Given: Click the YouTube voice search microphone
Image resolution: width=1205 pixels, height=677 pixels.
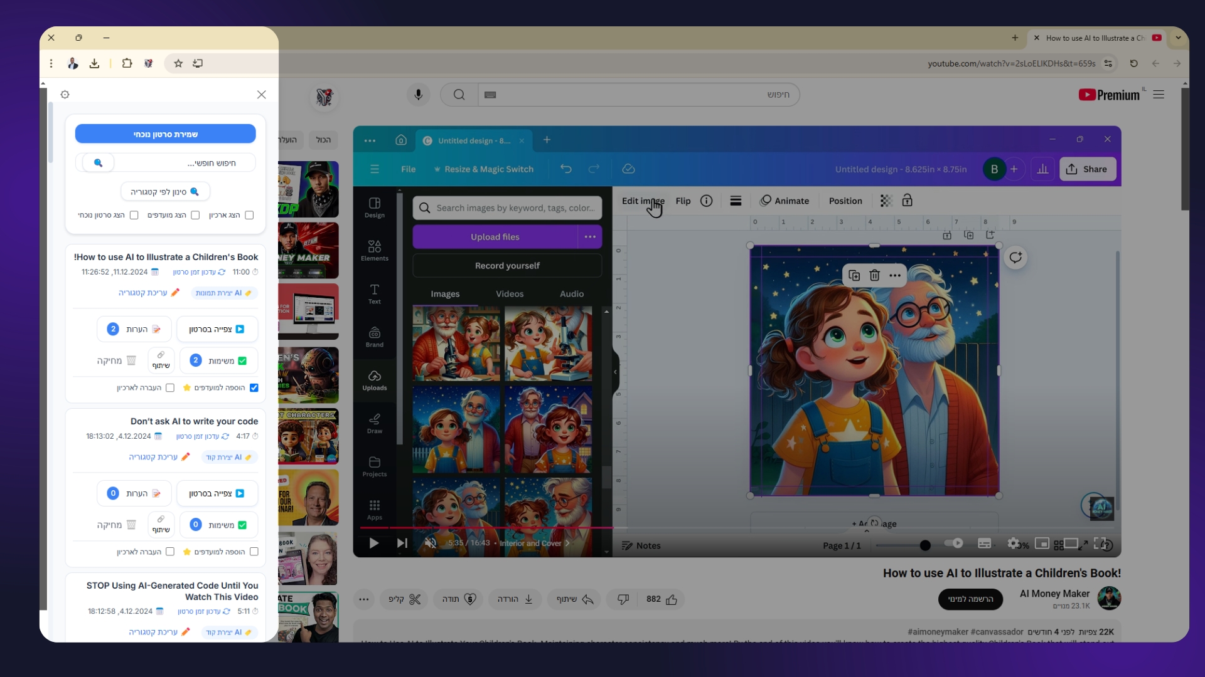Looking at the screenshot, I should tap(418, 95).
